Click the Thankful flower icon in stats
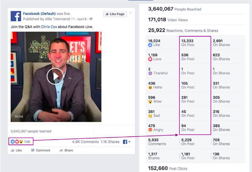This screenshot has width=252, height=172. tap(150, 73)
